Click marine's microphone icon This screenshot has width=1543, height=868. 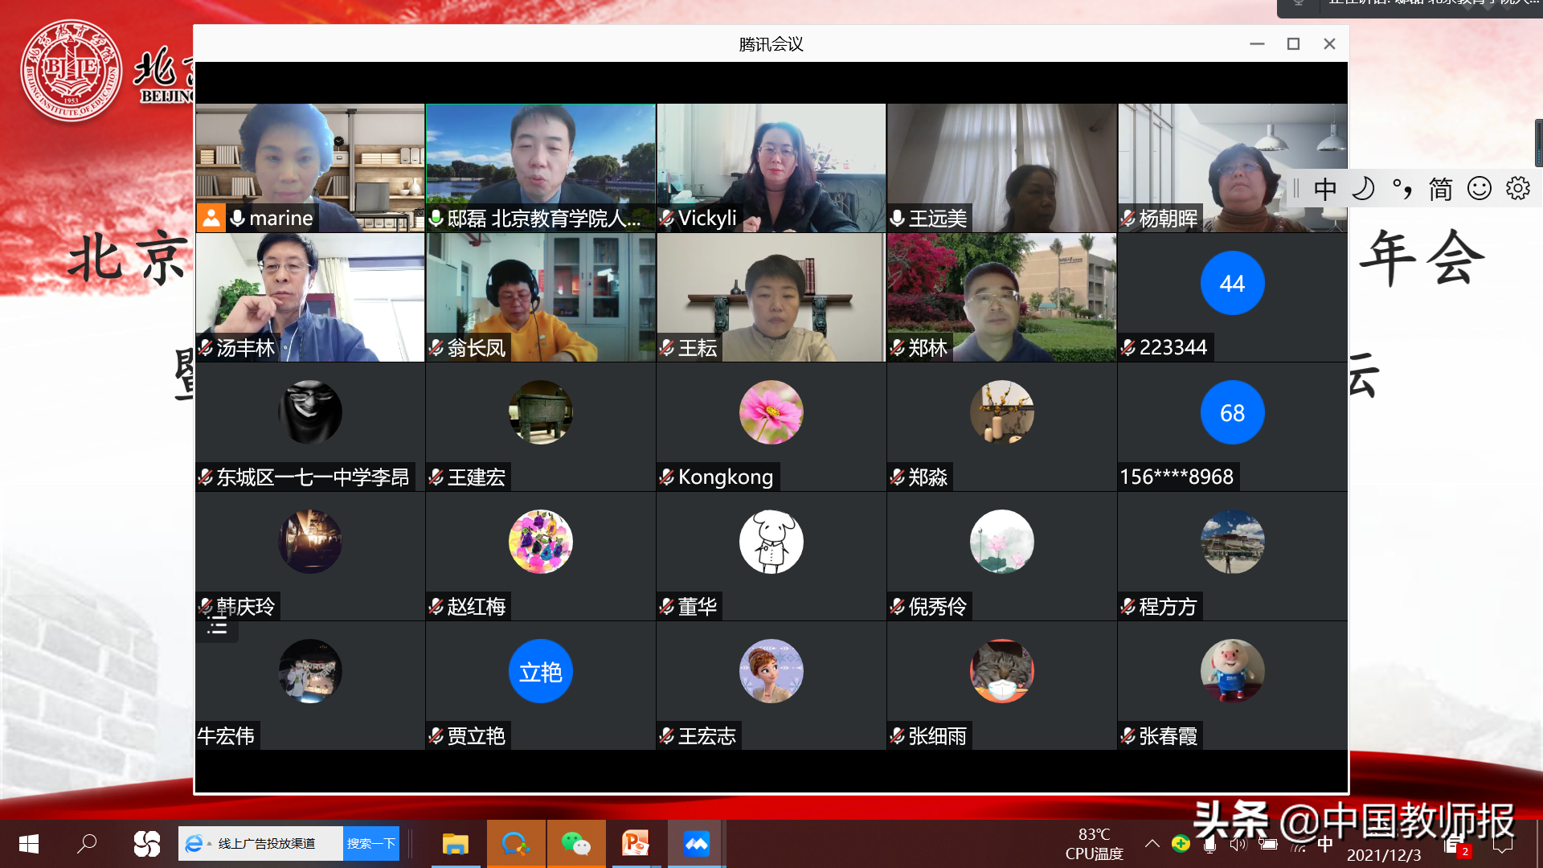coord(238,218)
